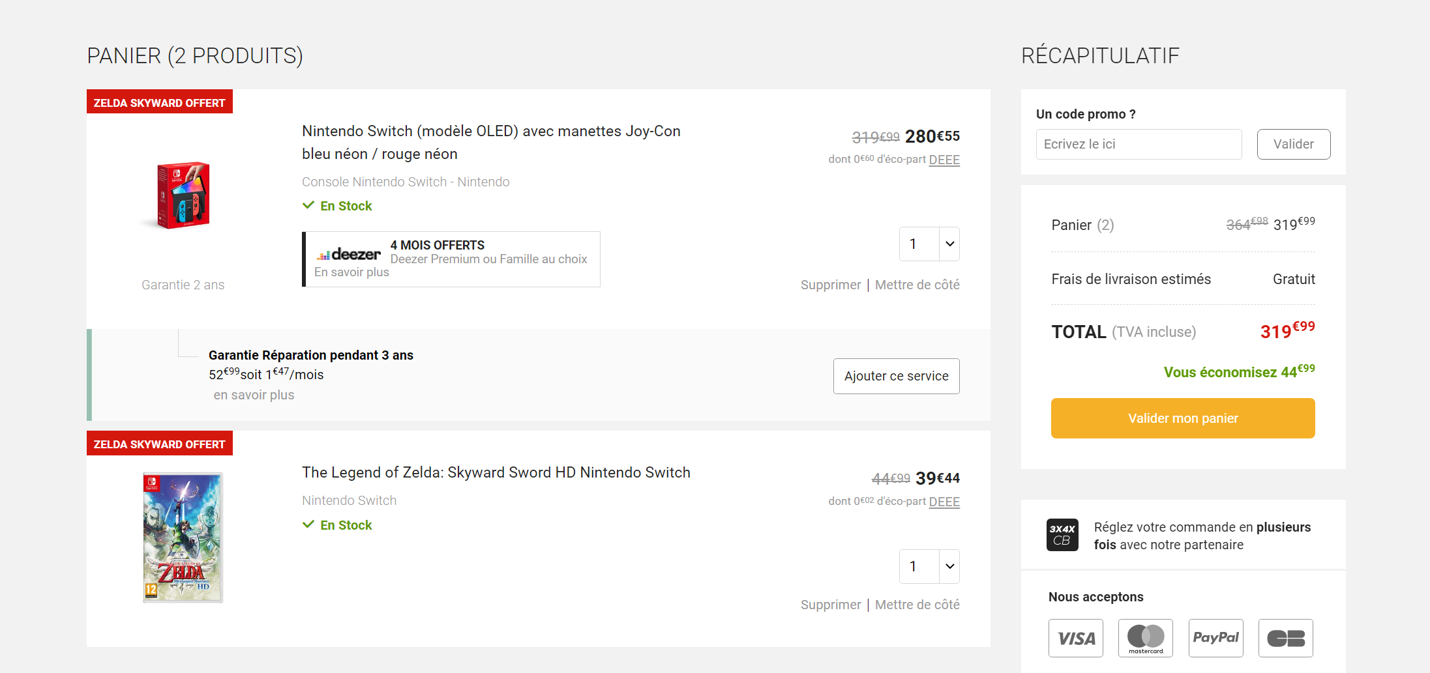This screenshot has height=673, width=1430.
Task: Click the PayPal payment icon
Action: tap(1215, 638)
